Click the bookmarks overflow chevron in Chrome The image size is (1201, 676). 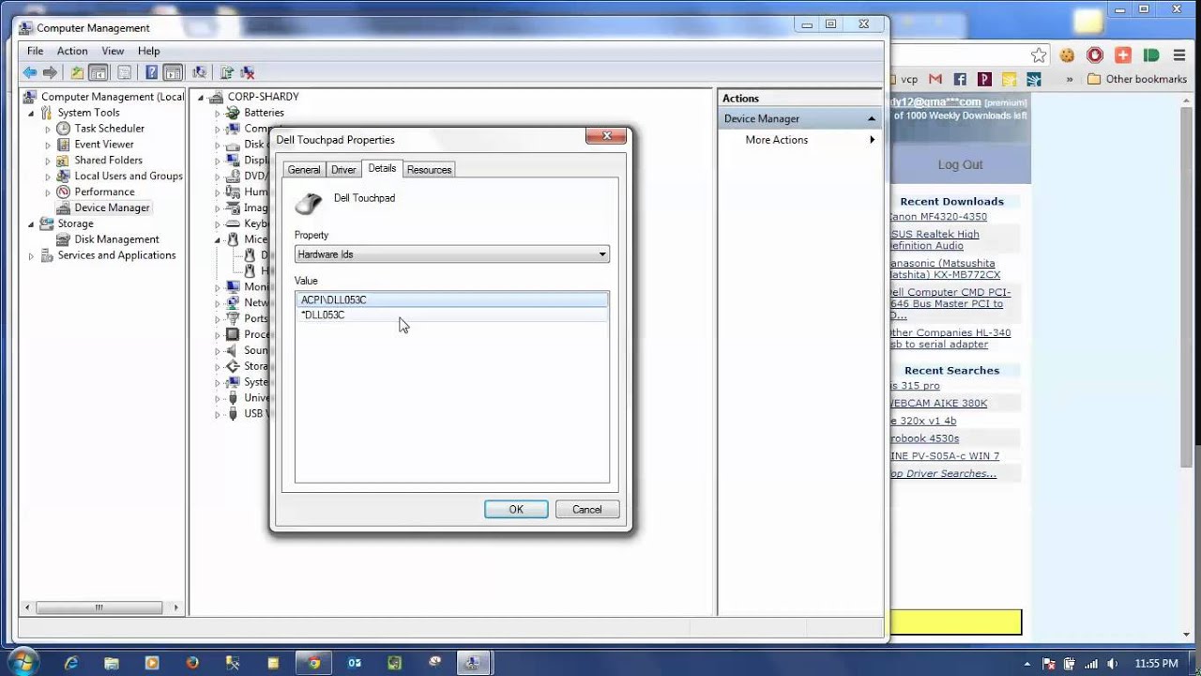(x=1070, y=80)
